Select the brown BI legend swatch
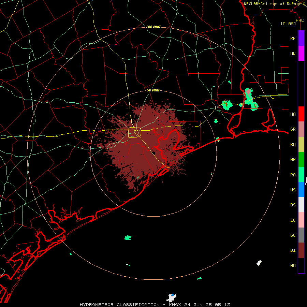The image size is (307, 307). 301,250
